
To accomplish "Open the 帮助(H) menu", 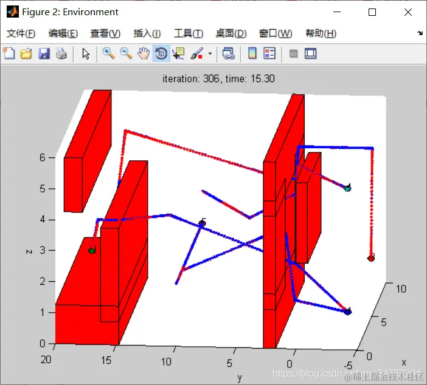I will (x=321, y=33).
